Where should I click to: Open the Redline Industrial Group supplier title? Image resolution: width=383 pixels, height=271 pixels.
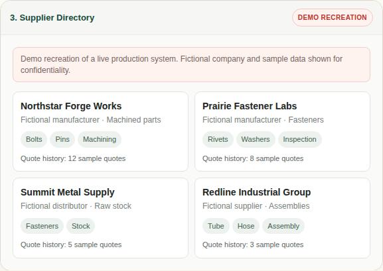tap(256, 192)
